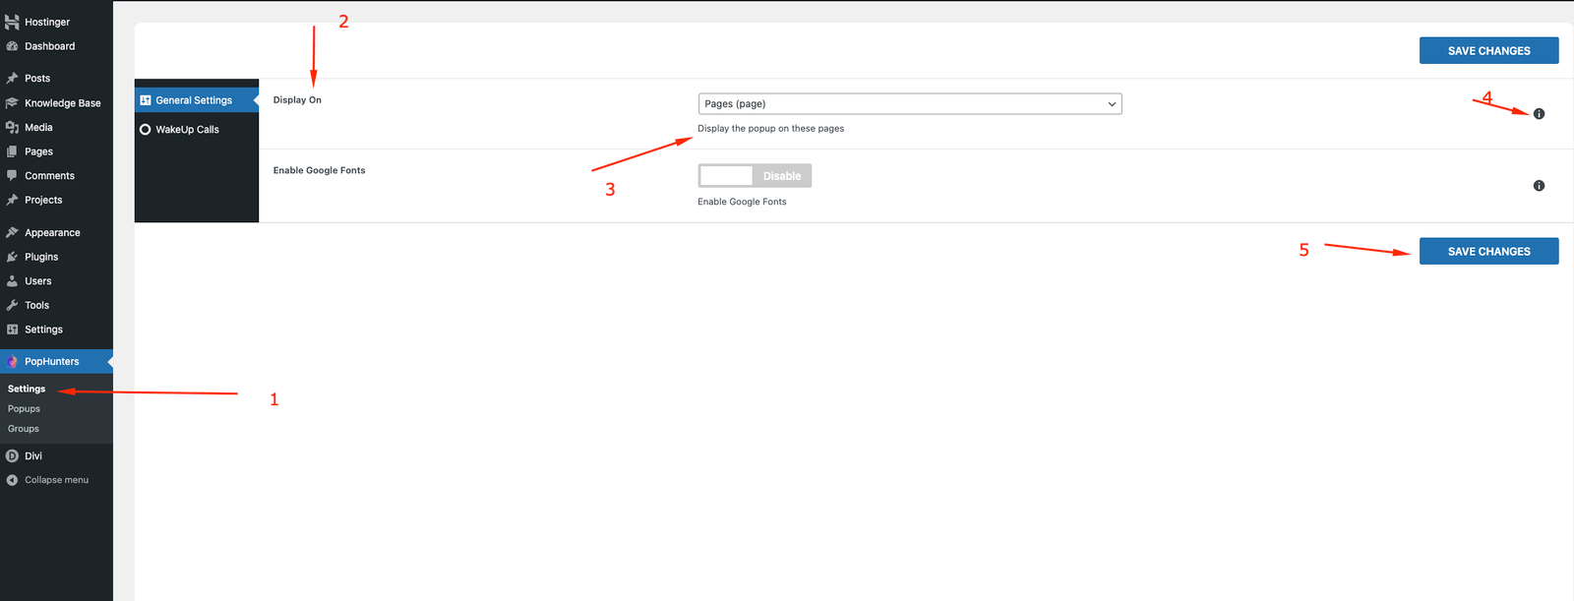Click the info icon for Display On
Screen dimensions: 1574x601
coord(1539,114)
